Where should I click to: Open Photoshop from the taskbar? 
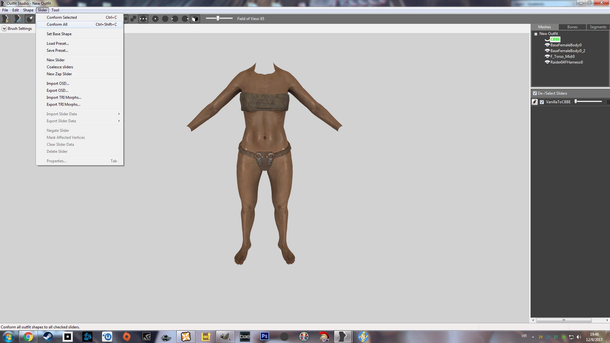(x=265, y=337)
